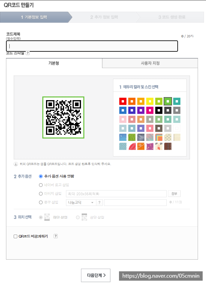Click the 코드제목 title input field
206x284 pixels.
click(92, 46)
